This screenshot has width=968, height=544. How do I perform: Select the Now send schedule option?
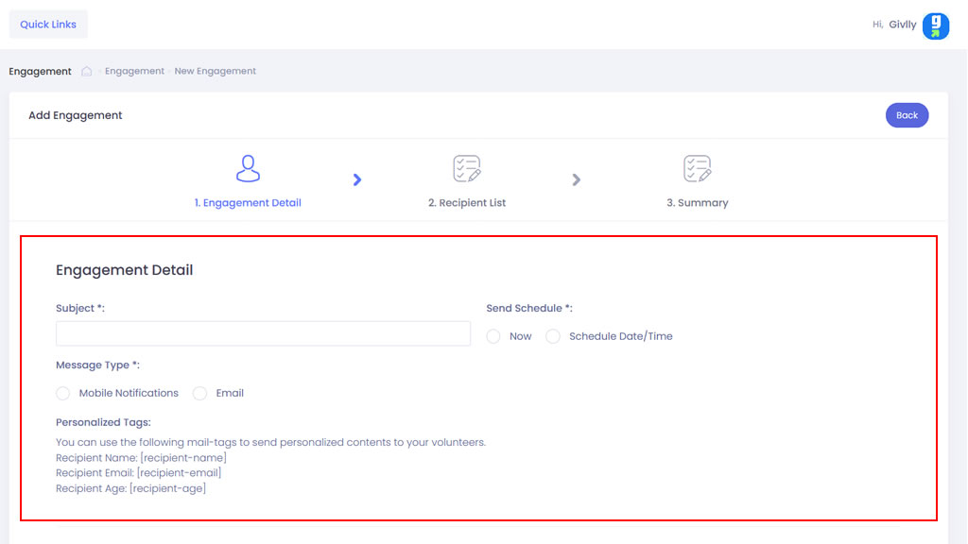pos(493,336)
